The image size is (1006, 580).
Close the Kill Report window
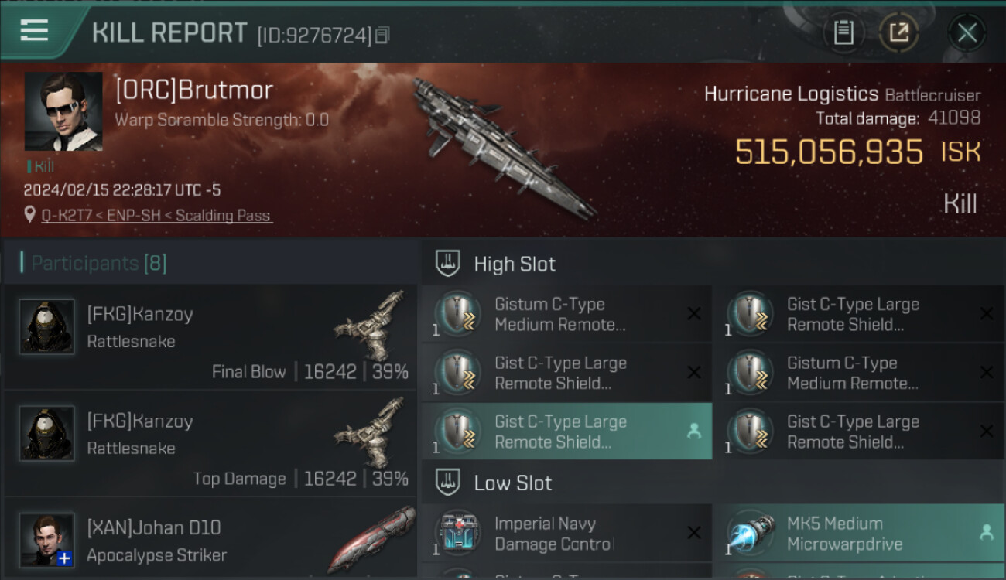[967, 33]
